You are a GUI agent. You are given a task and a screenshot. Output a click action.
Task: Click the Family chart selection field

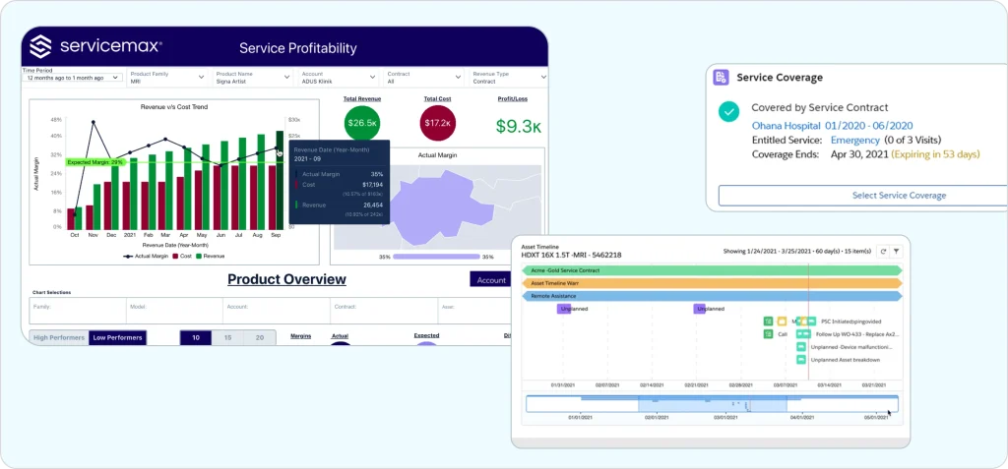(78, 311)
